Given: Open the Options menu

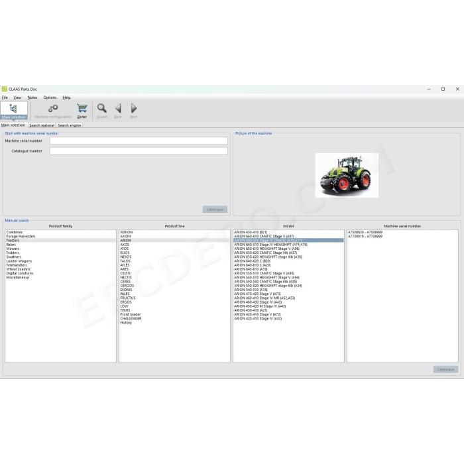Looking at the screenshot, I should (x=50, y=97).
